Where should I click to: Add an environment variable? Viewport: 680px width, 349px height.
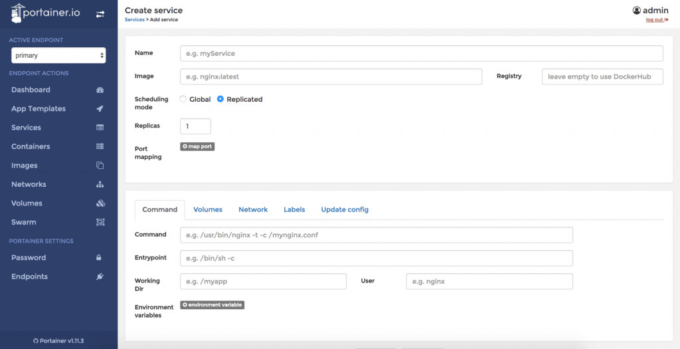point(212,305)
